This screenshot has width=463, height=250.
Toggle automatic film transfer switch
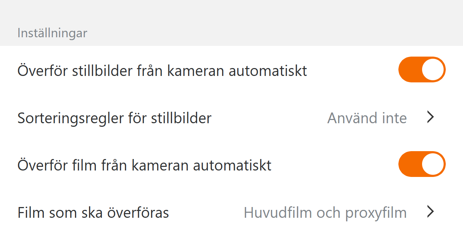pos(422,164)
